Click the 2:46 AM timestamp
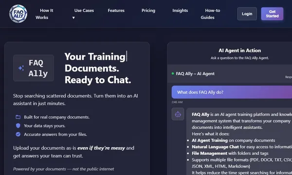This screenshot has width=292, height=175. (x=177, y=102)
